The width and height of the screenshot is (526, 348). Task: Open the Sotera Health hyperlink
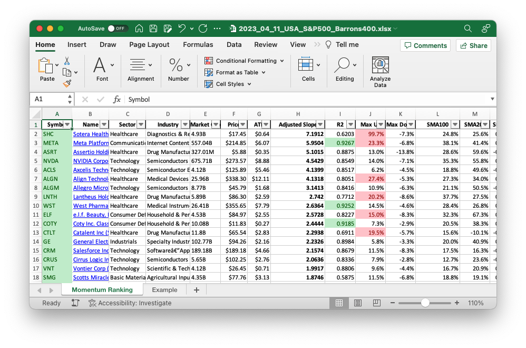91,134
